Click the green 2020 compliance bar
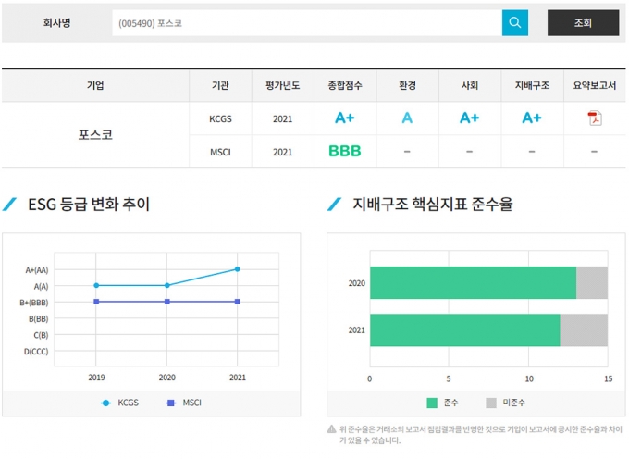Viewport: 629px width, 459px height. coord(473,282)
